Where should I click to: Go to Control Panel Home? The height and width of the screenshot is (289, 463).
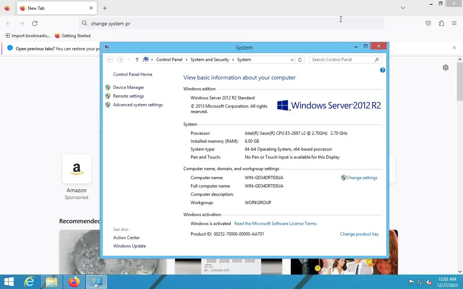click(133, 74)
